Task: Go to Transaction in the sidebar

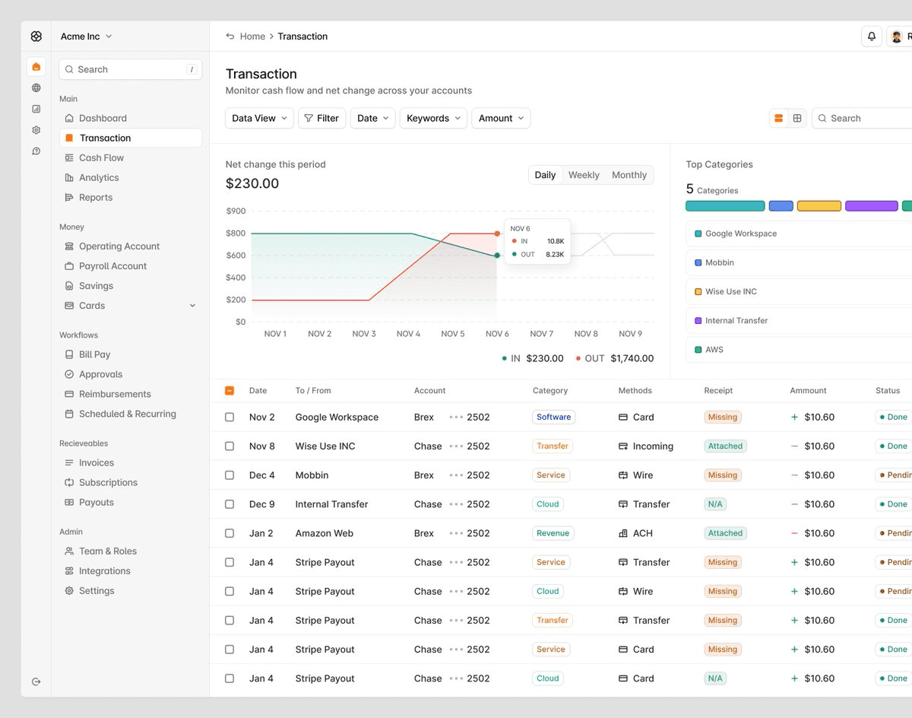Action: pos(131,138)
